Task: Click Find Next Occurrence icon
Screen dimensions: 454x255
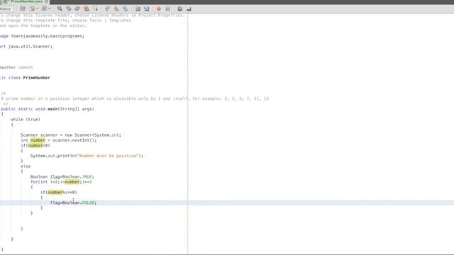Action: click(x=77, y=8)
